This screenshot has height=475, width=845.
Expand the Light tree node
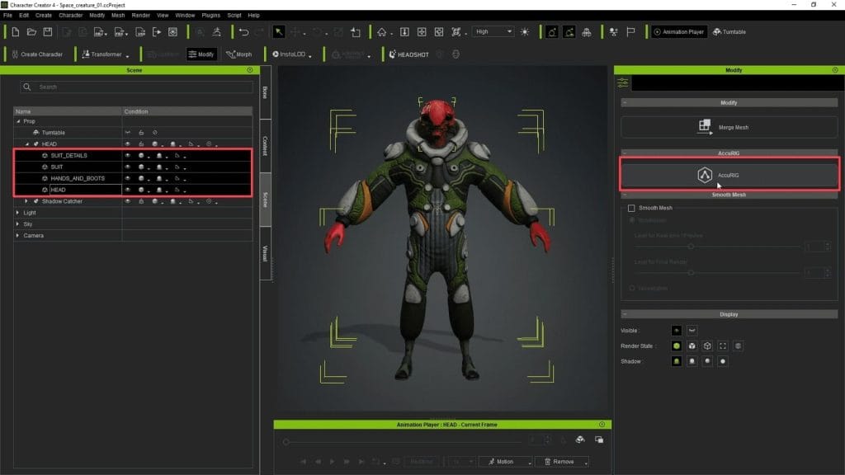18,213
